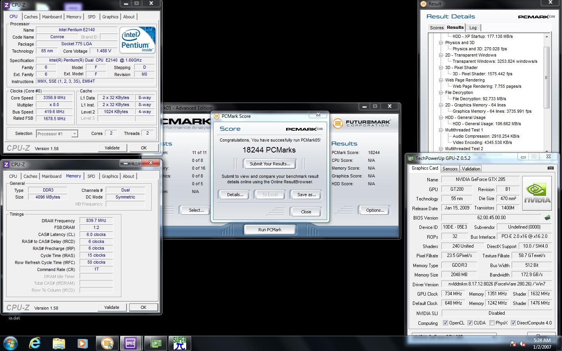Image resolution: width=562 pixels, height=351 pixels.
Task: Open Windows Media Player taskbar icon
Action: point(82,343)
